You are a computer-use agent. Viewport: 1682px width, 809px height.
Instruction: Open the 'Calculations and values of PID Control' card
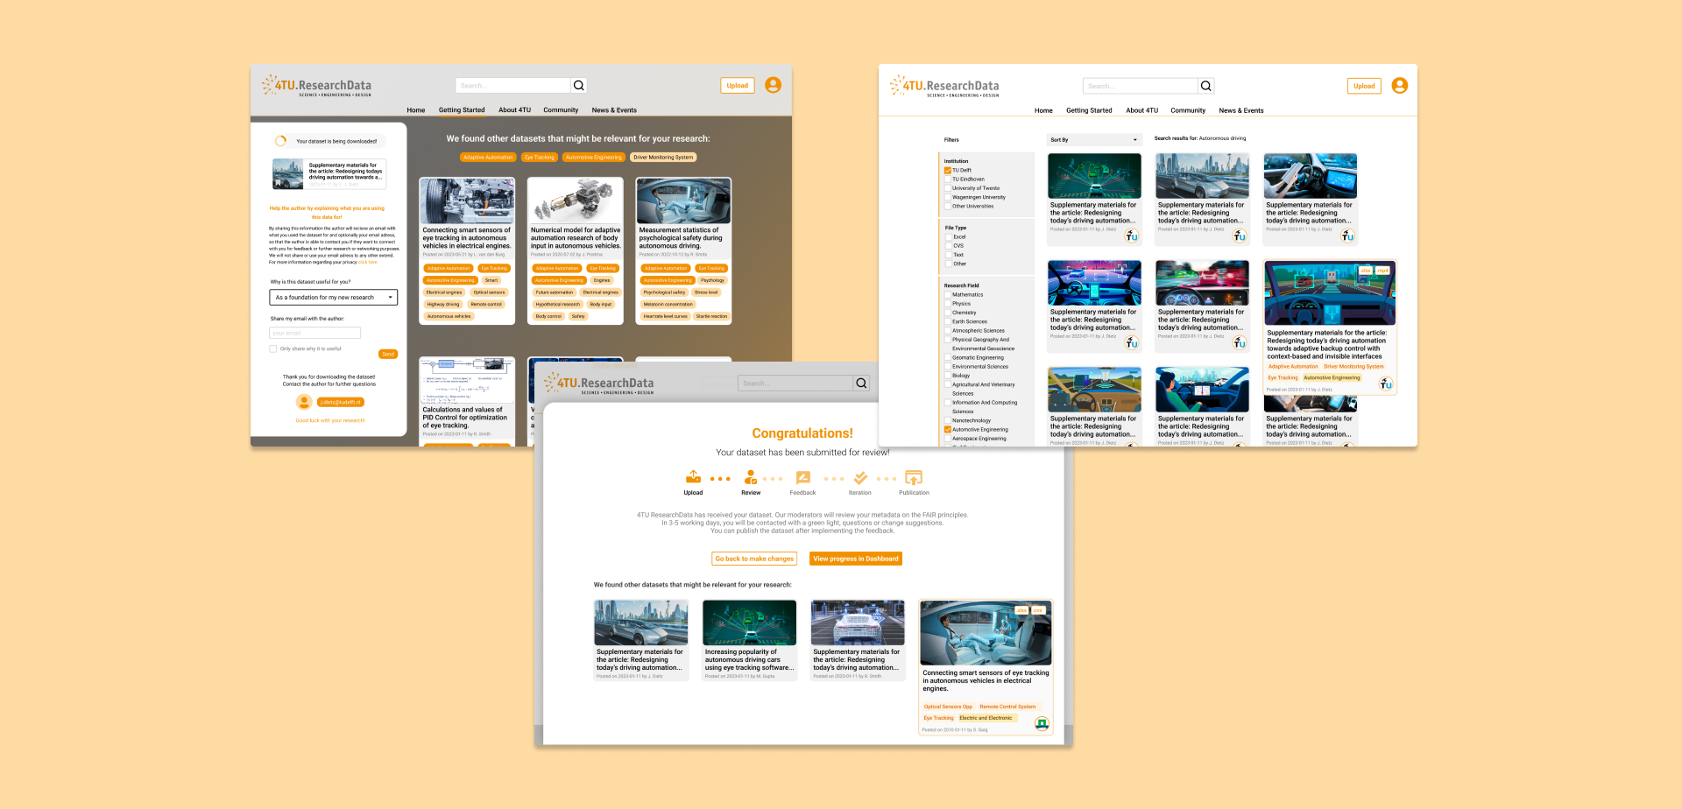[467, 401]
